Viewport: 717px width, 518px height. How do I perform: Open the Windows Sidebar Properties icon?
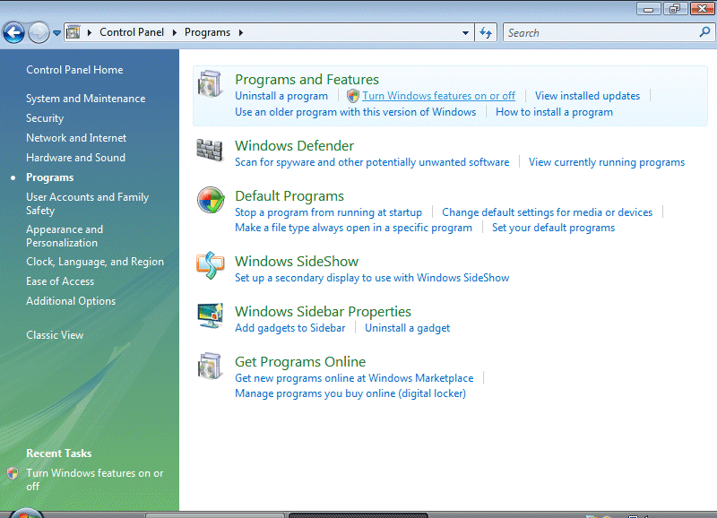210,316
